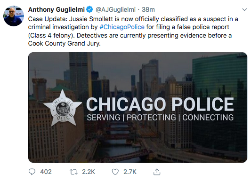The image size is (251, 182).
Task: Click the Chicago Police star badge logo
Action: [63, 108]
